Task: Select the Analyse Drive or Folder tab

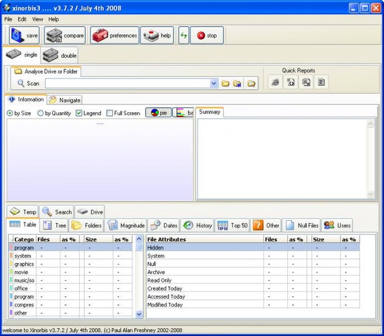Action: tap(46, 72)
